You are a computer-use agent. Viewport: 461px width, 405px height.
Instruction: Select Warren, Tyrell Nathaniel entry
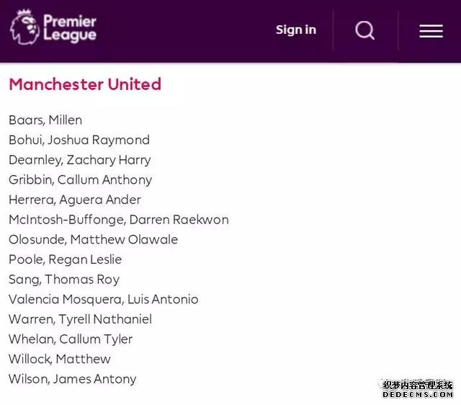(x=81, y=319)
